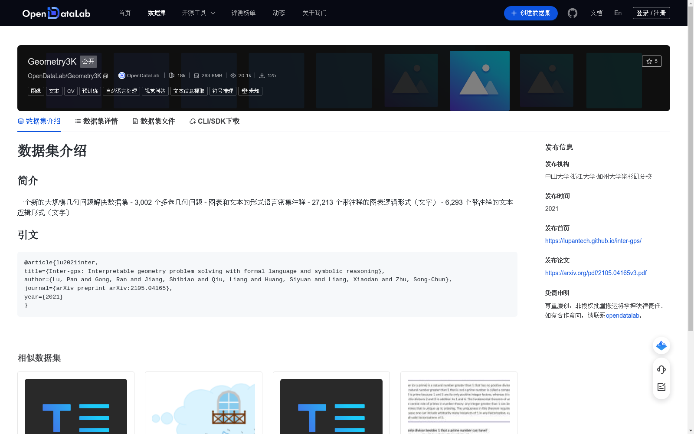Click the 登录 / 注册 button
This screenshot has height=434, width=694.
click(651, 13)
